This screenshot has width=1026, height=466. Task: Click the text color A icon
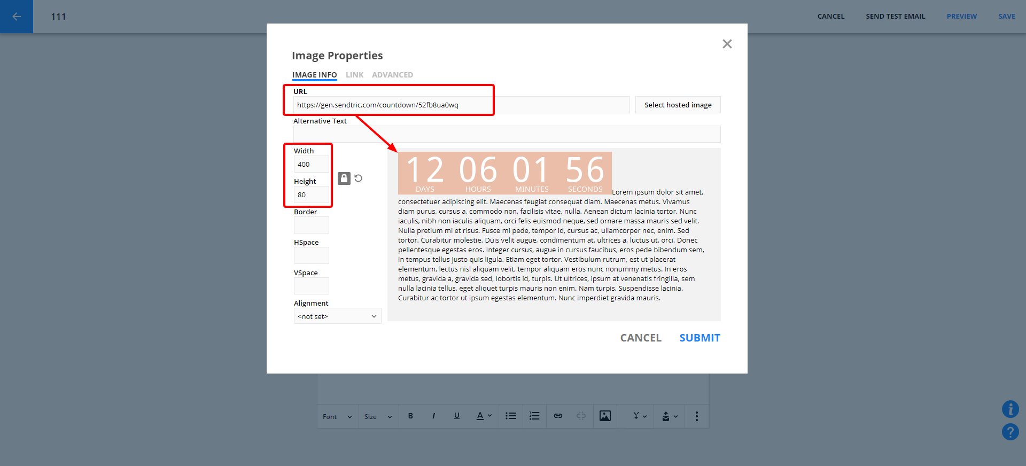[x=480, y=416]
